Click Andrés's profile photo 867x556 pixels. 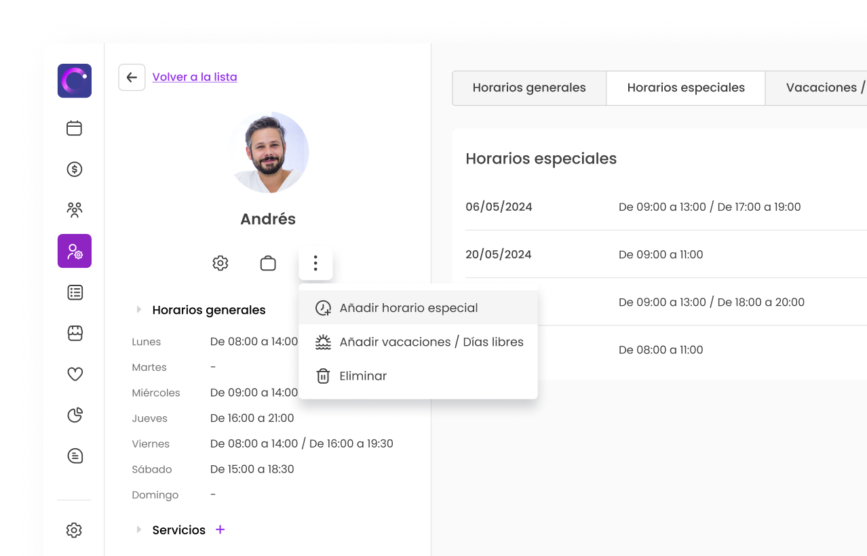tap(269, 153)
